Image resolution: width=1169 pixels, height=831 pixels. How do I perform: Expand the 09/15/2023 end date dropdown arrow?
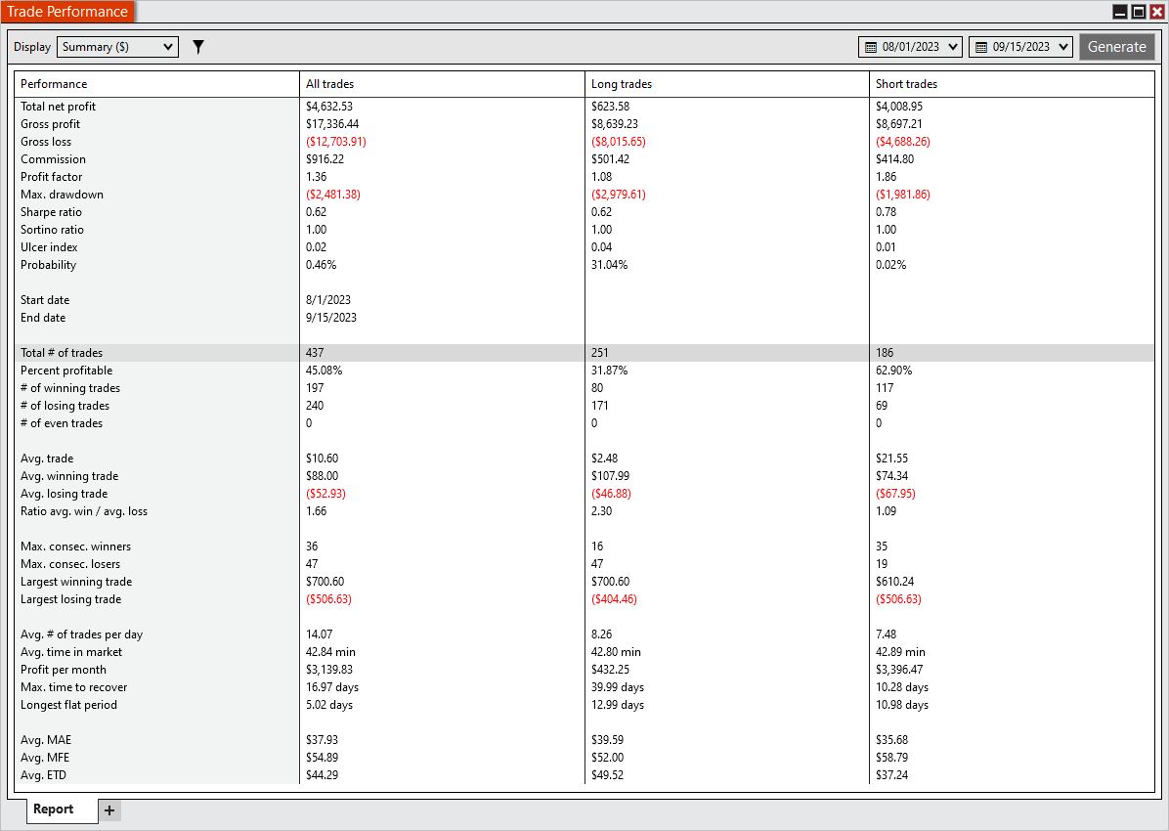coord(1063,47)
